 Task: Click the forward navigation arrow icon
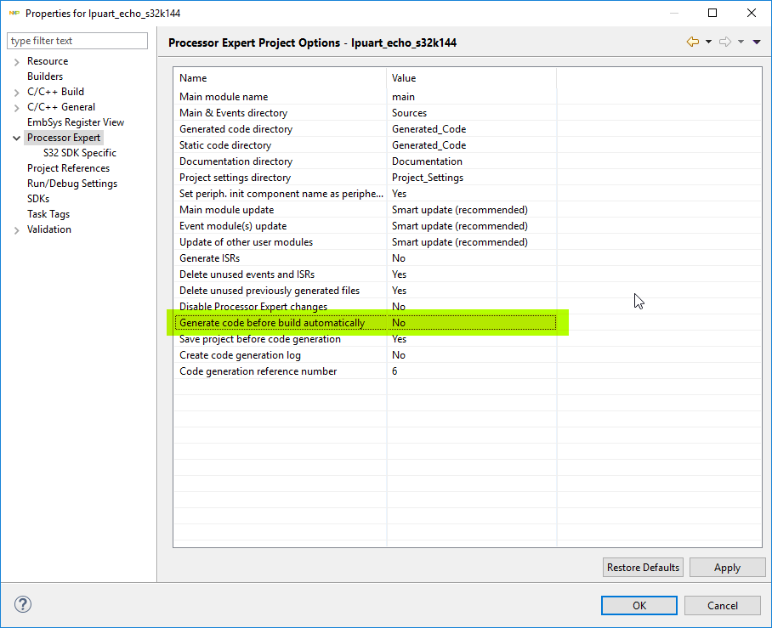pos(724,42)
